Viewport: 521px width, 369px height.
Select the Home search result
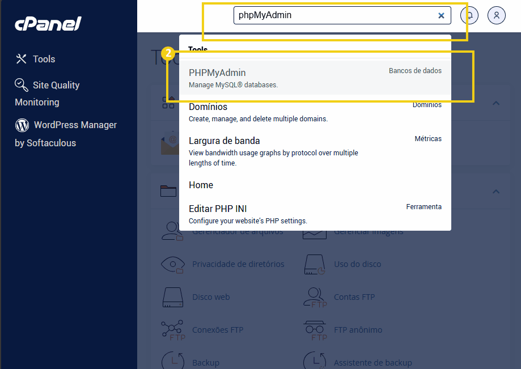pyautogui.click(x=315, y=185)
